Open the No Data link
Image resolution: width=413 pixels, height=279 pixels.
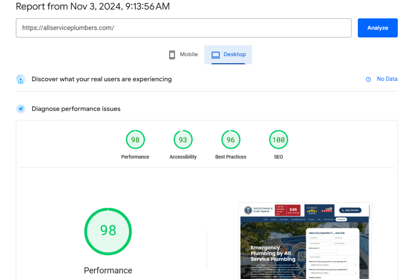tap(387, 79)
